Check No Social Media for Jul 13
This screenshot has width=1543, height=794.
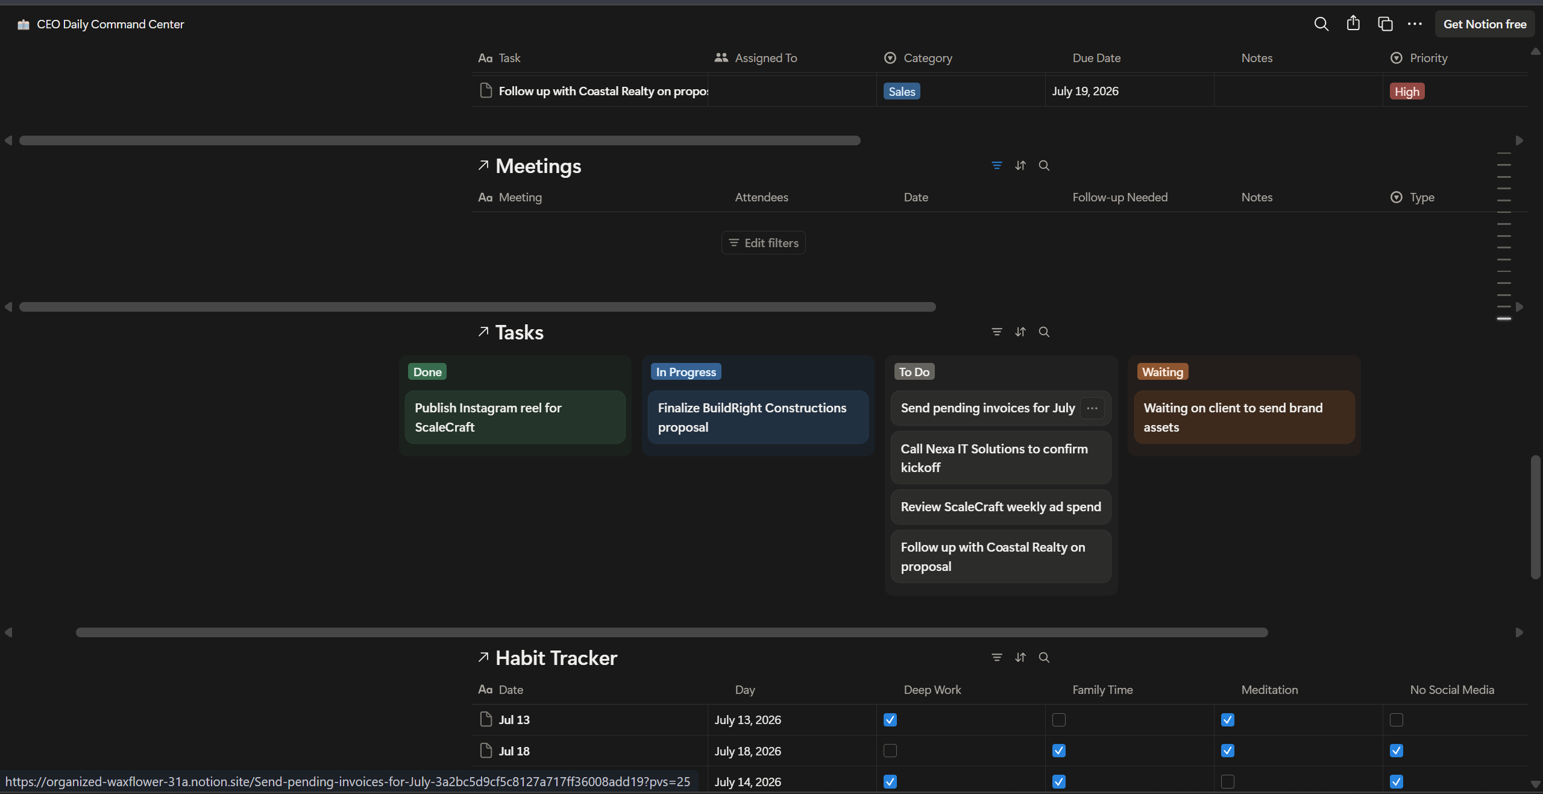click(1396, 720)
